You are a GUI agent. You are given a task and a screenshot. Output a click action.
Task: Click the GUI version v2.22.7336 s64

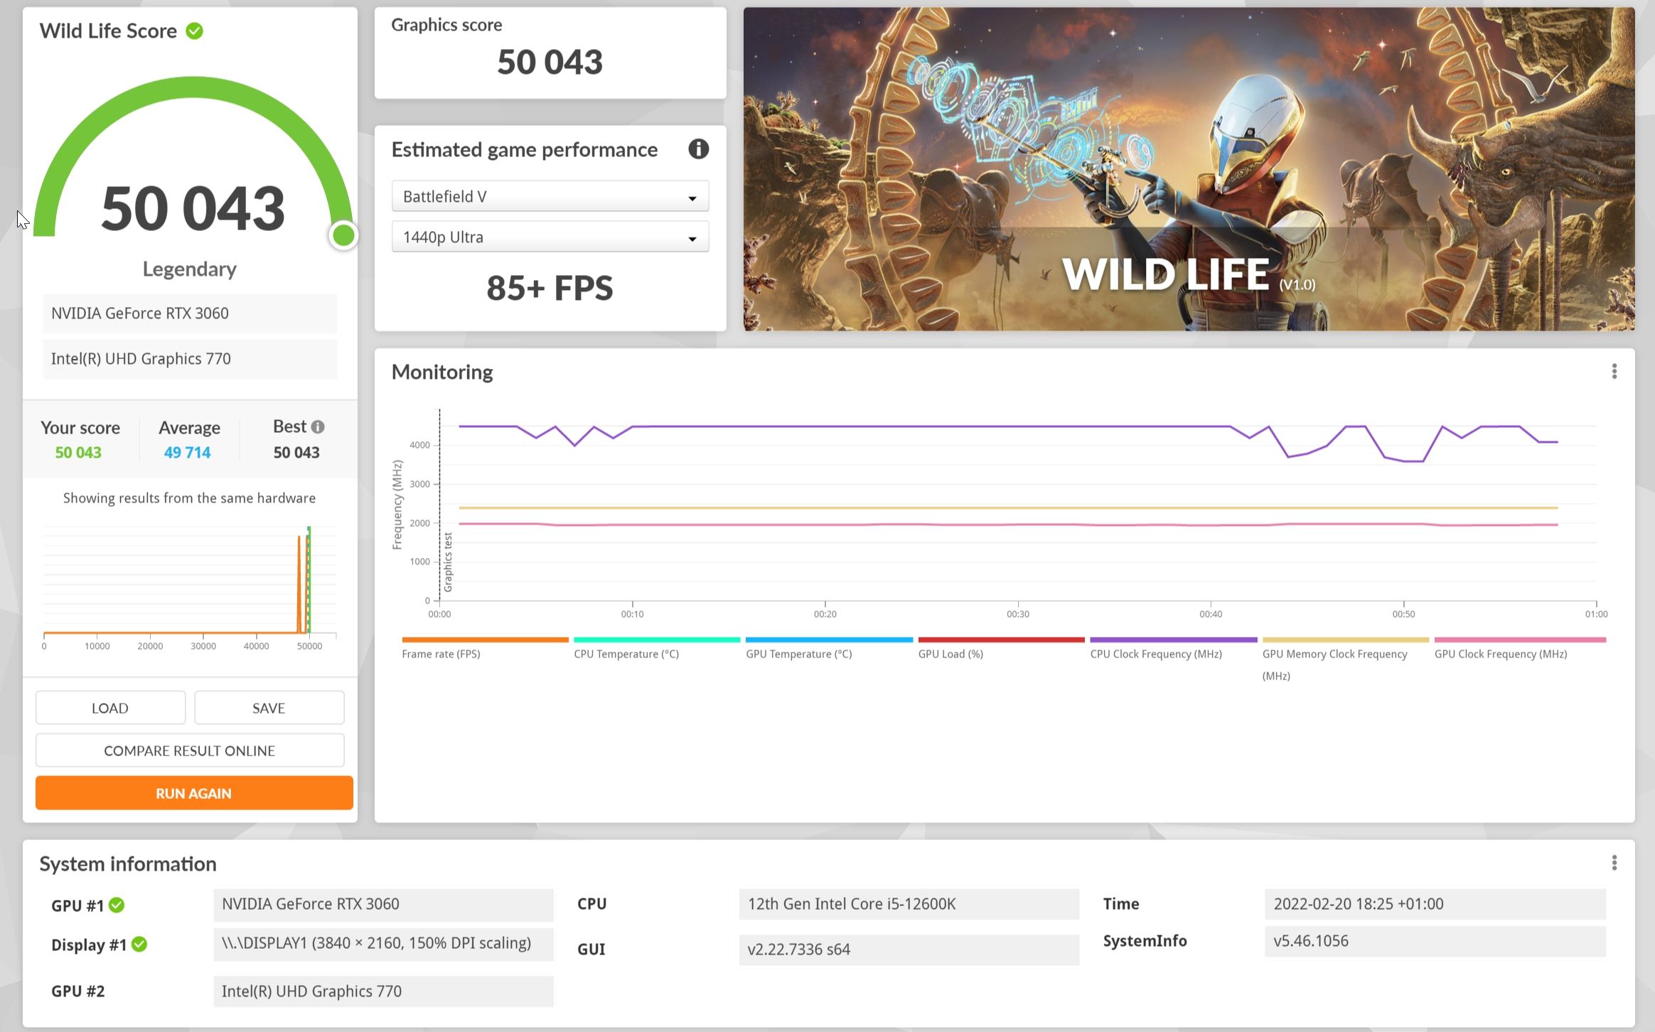[909, 950]
